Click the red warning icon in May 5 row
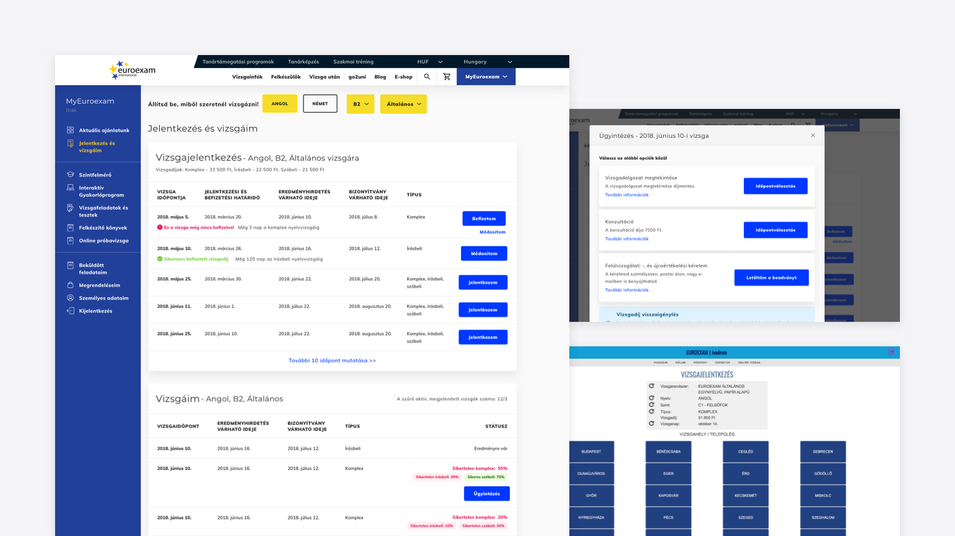This screenshot has height=536, width=955. click(160, 227)
